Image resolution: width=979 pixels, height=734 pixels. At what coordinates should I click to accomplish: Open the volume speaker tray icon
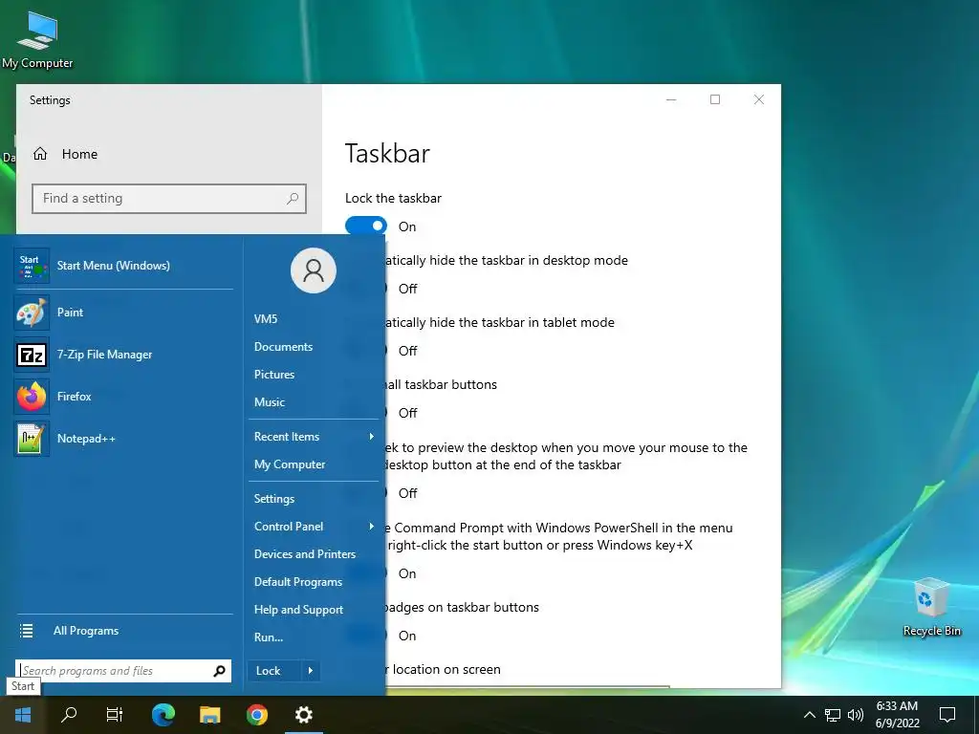pyautogui.click(x=856, y=715)
